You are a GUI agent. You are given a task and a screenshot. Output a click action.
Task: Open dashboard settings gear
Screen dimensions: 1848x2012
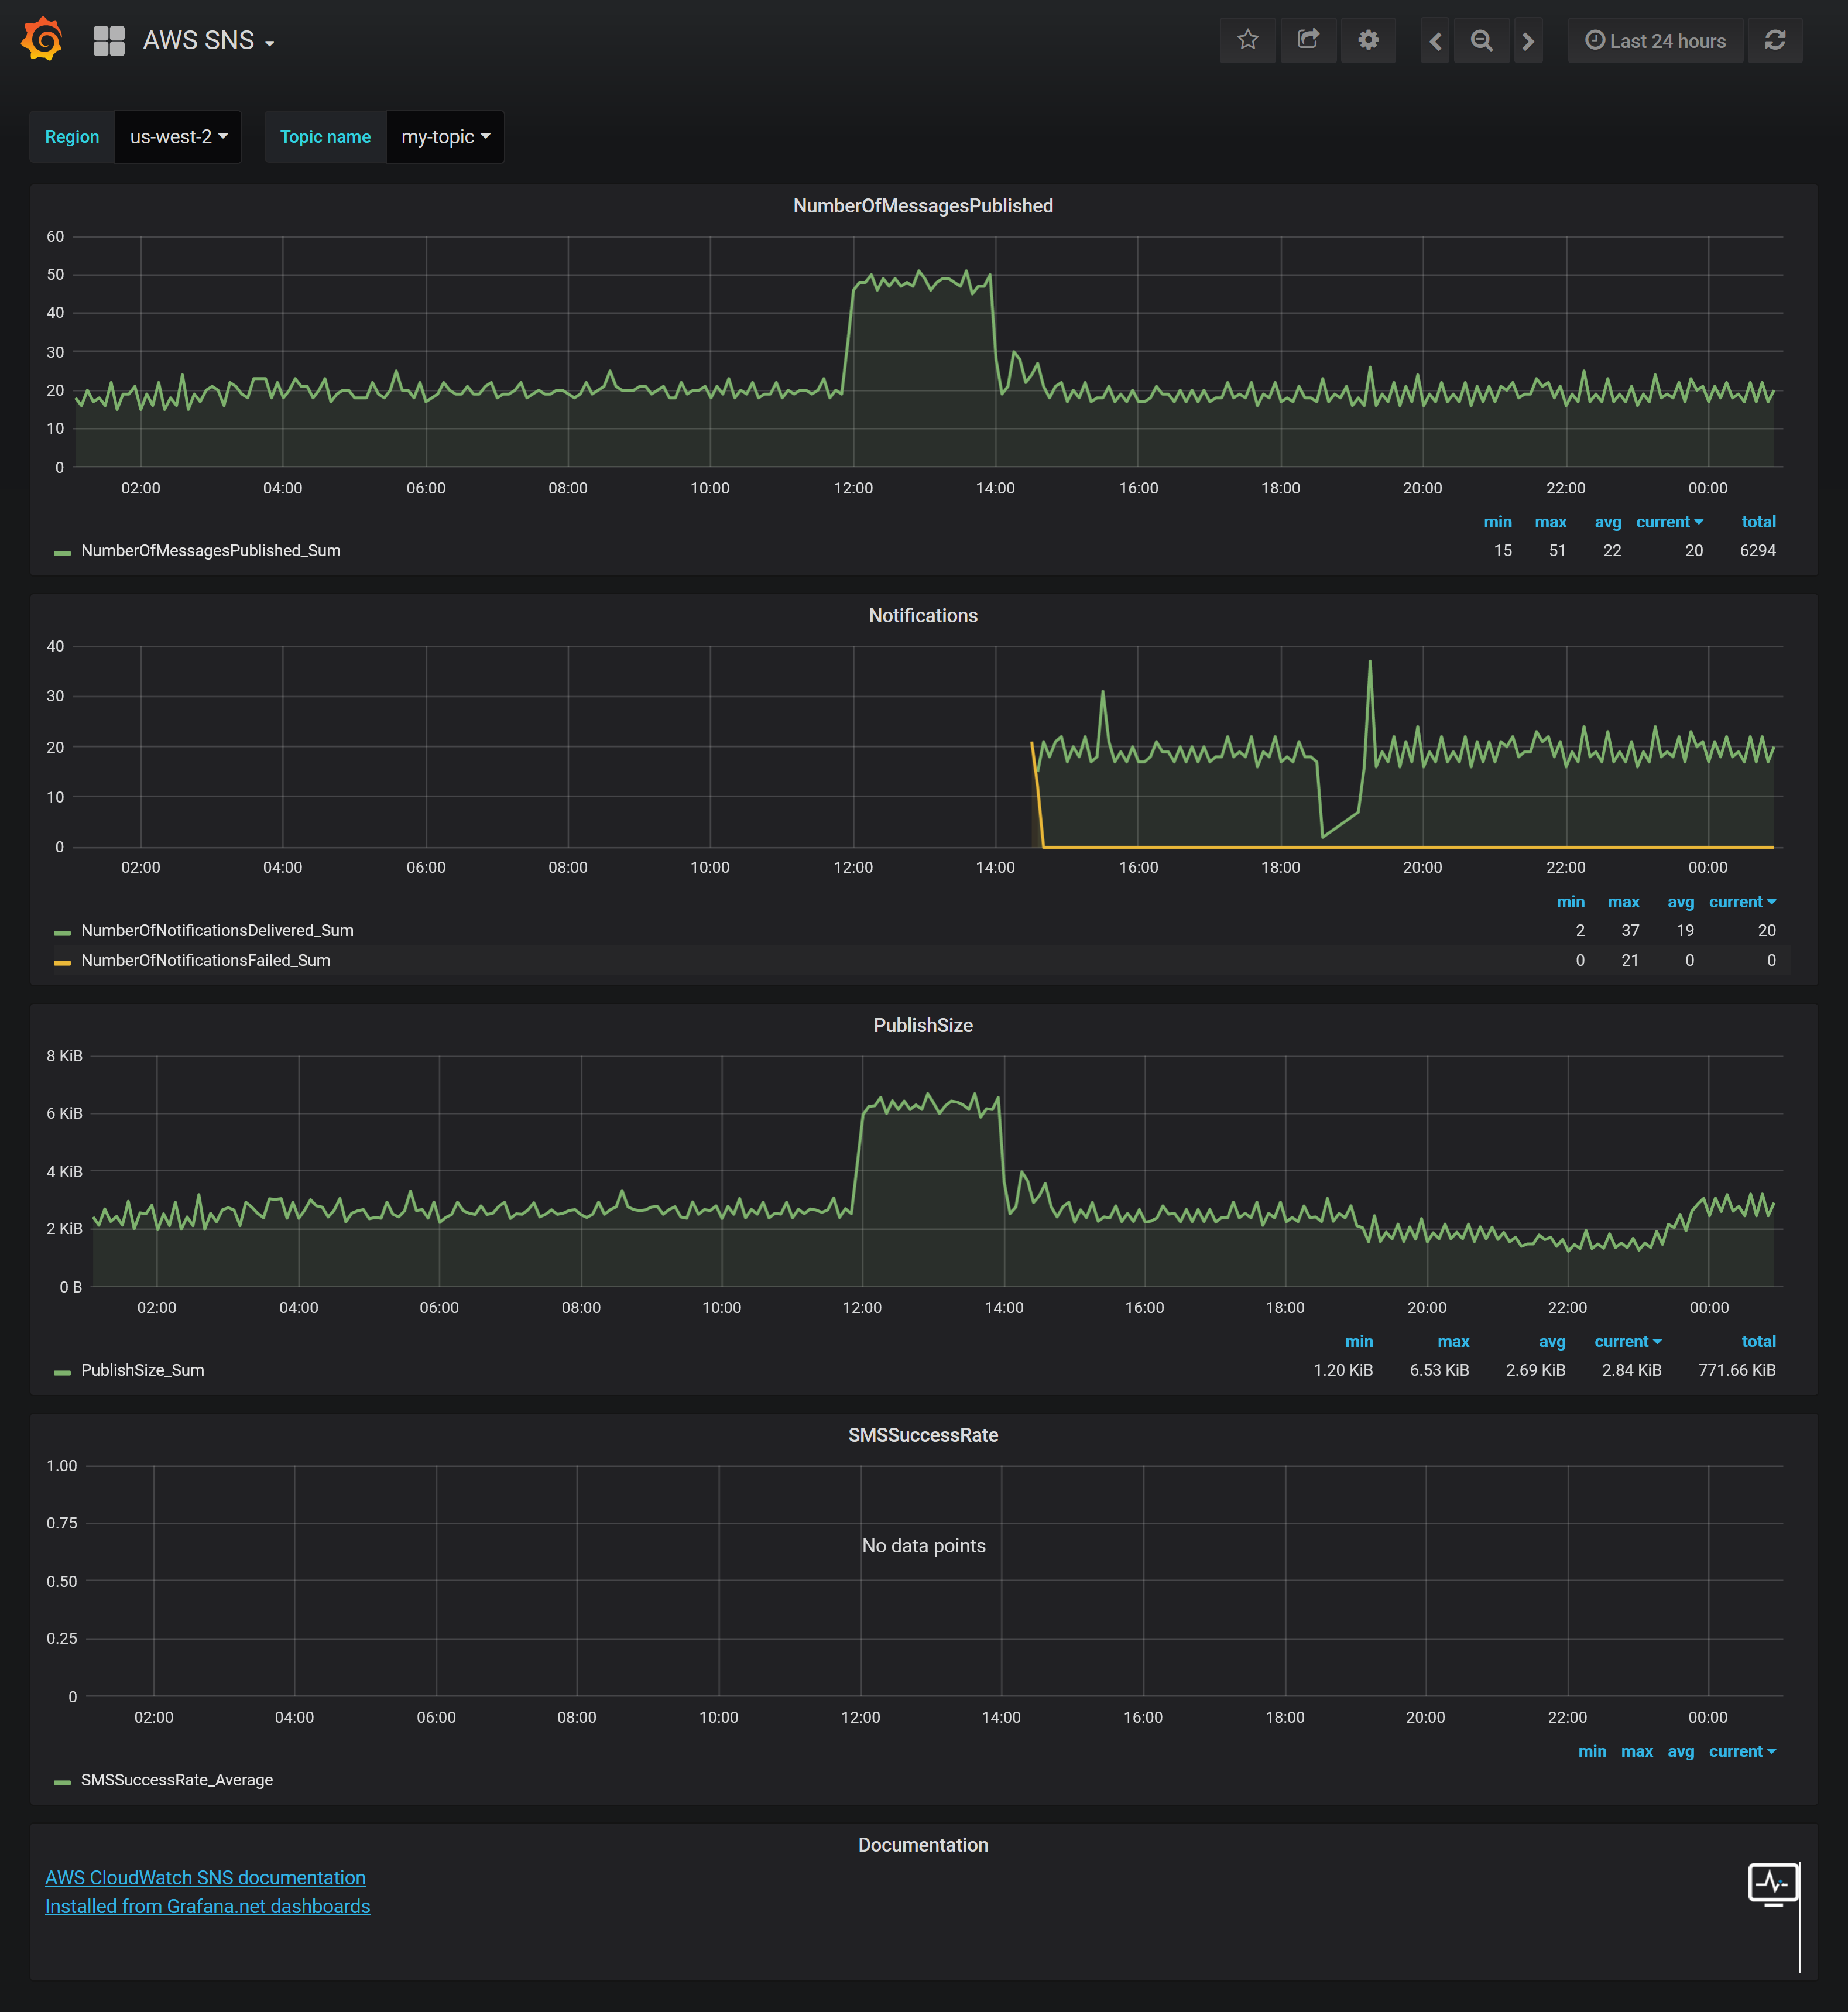click(x=1368, y=40)
